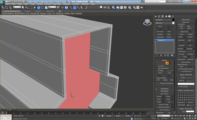
Task: Select the Face constraint radio button
Action: [x=179, y=28]
